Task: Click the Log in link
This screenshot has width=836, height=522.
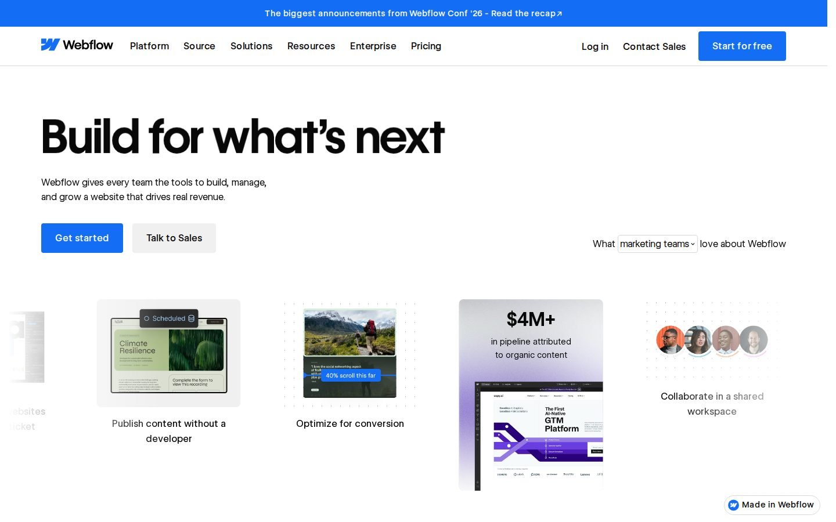Action: pos(595,46)
